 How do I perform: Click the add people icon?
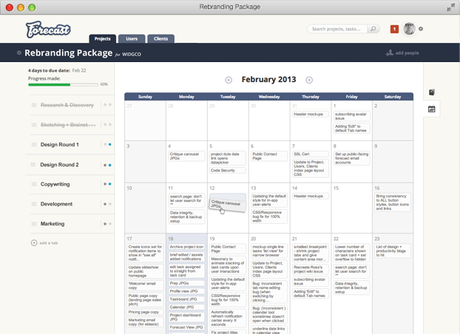tap(389, 52)
